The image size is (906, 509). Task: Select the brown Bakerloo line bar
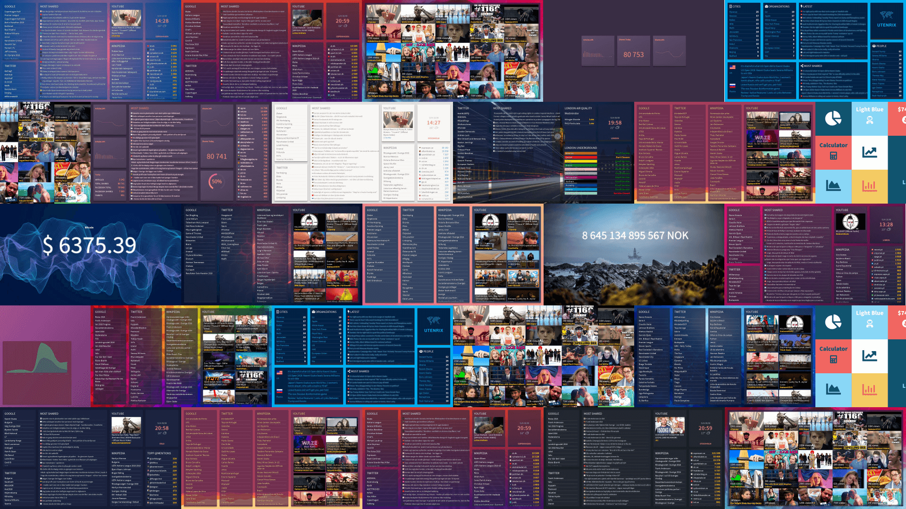pos(581,153)
